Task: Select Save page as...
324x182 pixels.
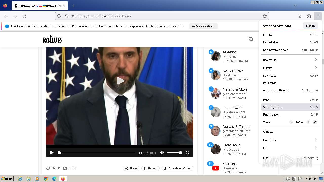Action: [290, 107]
